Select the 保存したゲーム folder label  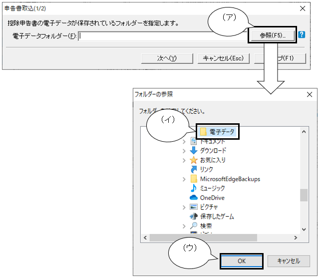pyautogui.click(x=217, y=216)
